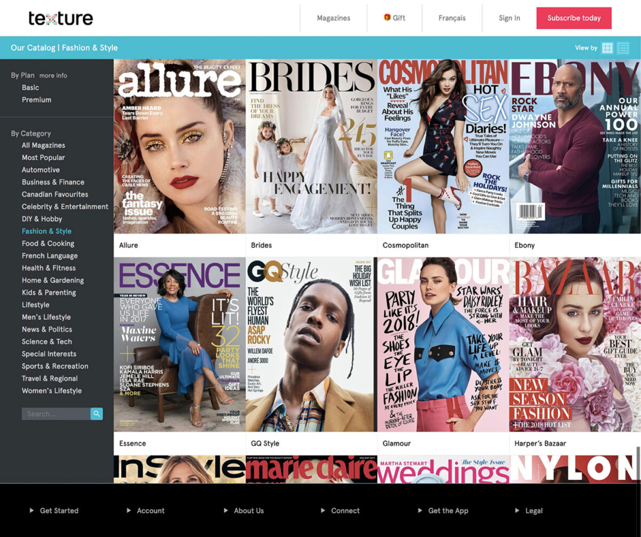This screenshot has width=641, height=537.
Task: Open Health & Fitness category
Action: point(49,268)
